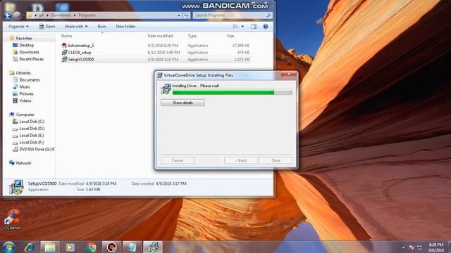The width and height of the screenshot is (451, 253).
Task: Click Show details in the installer
Action: [183, 103]
